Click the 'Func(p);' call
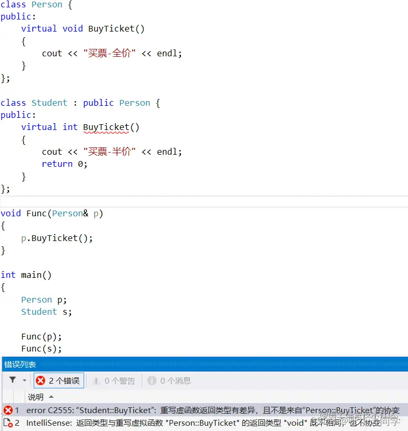Image resolution: width=408 pixels, height=431 pixels. [x=42, y=337]
